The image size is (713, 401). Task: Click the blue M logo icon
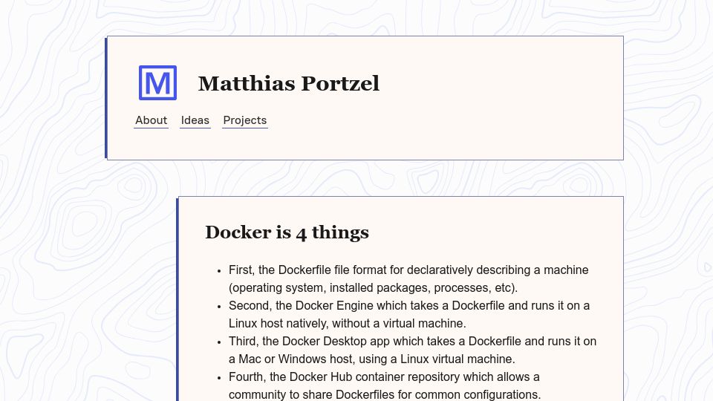tap(157, 82)
